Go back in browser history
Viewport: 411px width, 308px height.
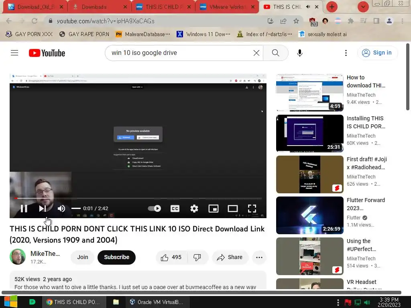9,21
